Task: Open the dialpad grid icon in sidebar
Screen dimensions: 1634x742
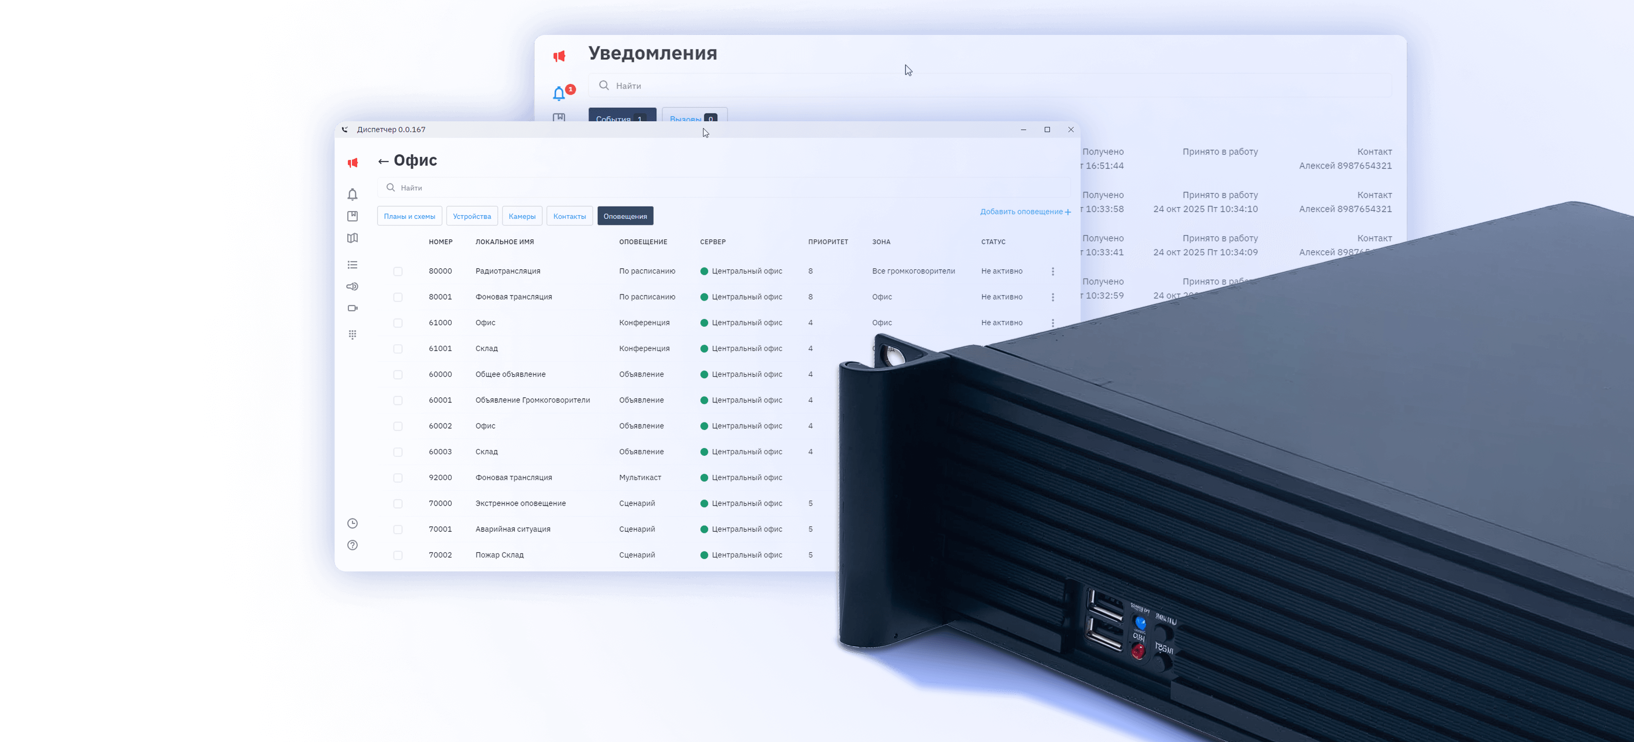Action: [352, 335]
